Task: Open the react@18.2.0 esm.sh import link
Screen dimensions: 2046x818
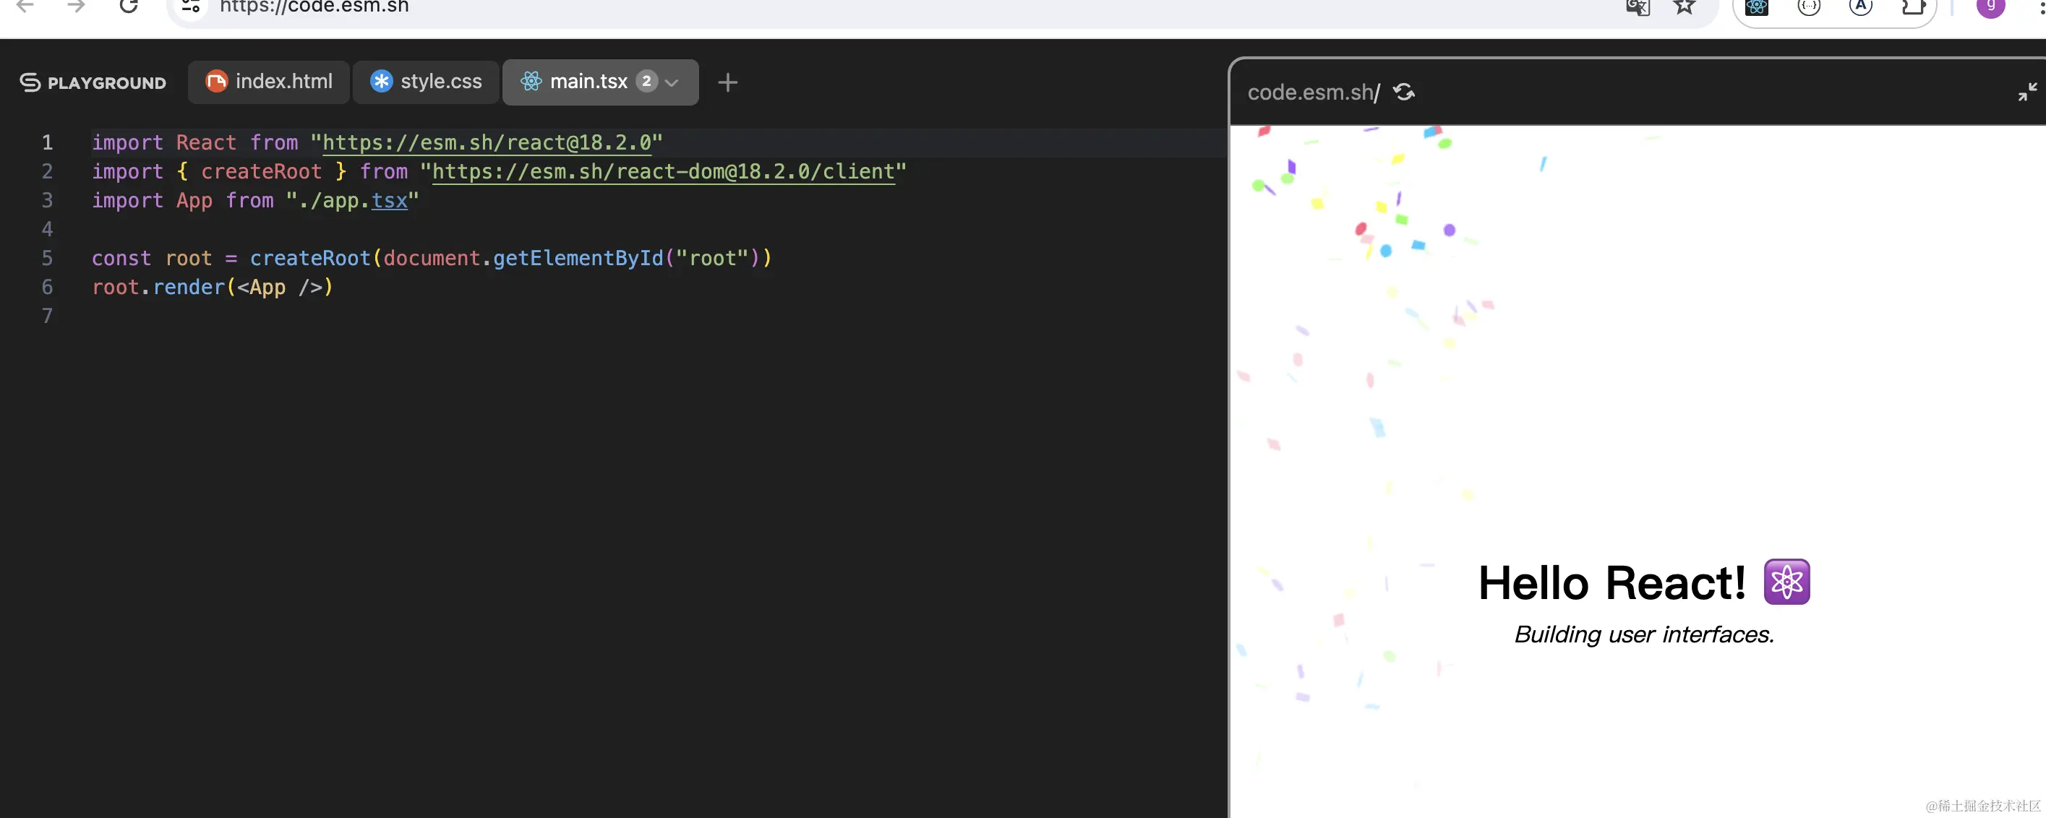Action: click(487, 143)
